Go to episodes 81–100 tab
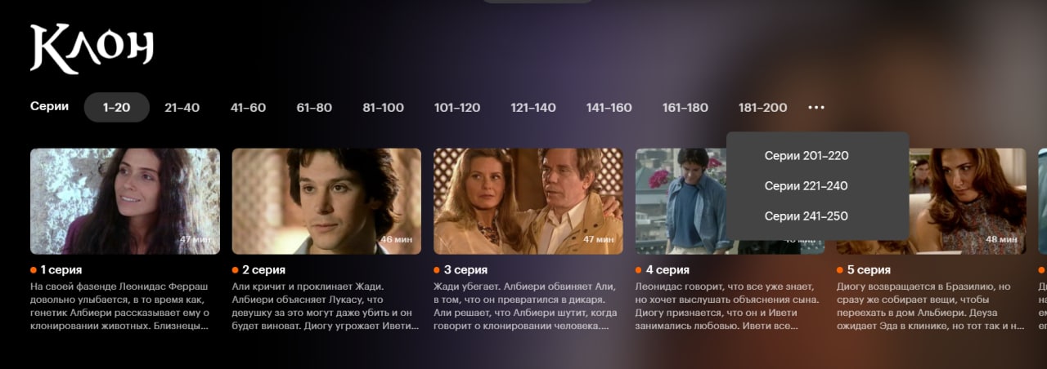Viewport: 1047px width, 369px height. point(383,108)
